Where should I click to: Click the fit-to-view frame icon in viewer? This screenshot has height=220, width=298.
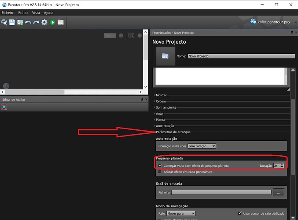[x=130, y=35]
